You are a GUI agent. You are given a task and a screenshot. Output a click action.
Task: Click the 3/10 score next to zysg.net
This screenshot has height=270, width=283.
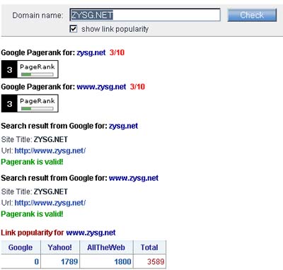coord(117,52)
